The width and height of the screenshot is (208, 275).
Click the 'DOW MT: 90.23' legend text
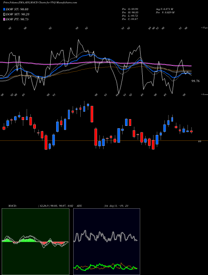[17, 15]
